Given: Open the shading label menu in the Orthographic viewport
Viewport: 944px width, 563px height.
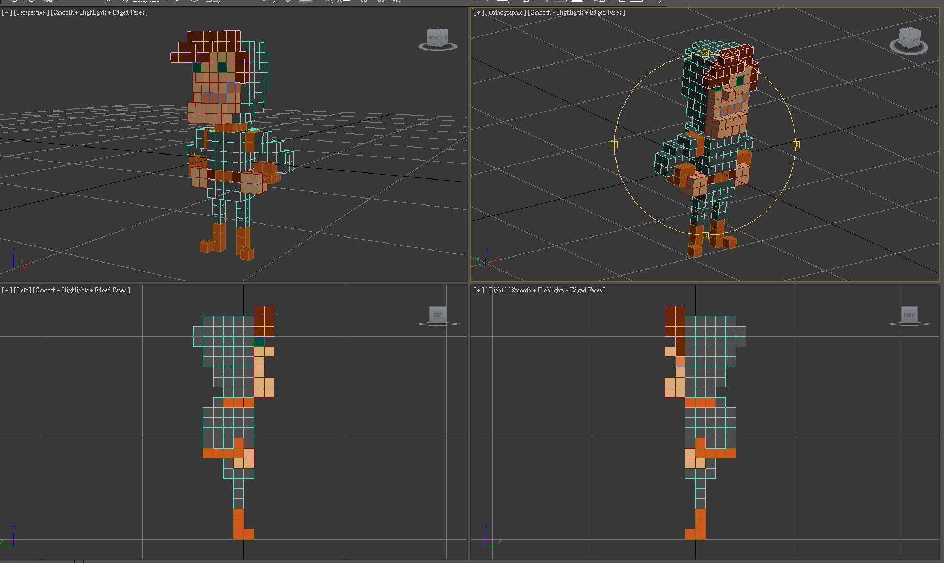Looking at the screenshot, I should [x=576, y=12].
